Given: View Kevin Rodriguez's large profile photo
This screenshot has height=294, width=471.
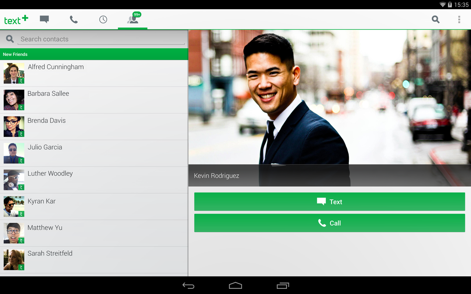Looking at the screenshot, I should [330, 108].
